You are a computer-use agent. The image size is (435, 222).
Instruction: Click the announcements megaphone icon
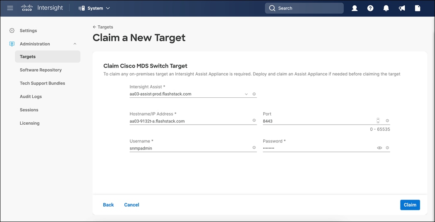pos(402,8)
